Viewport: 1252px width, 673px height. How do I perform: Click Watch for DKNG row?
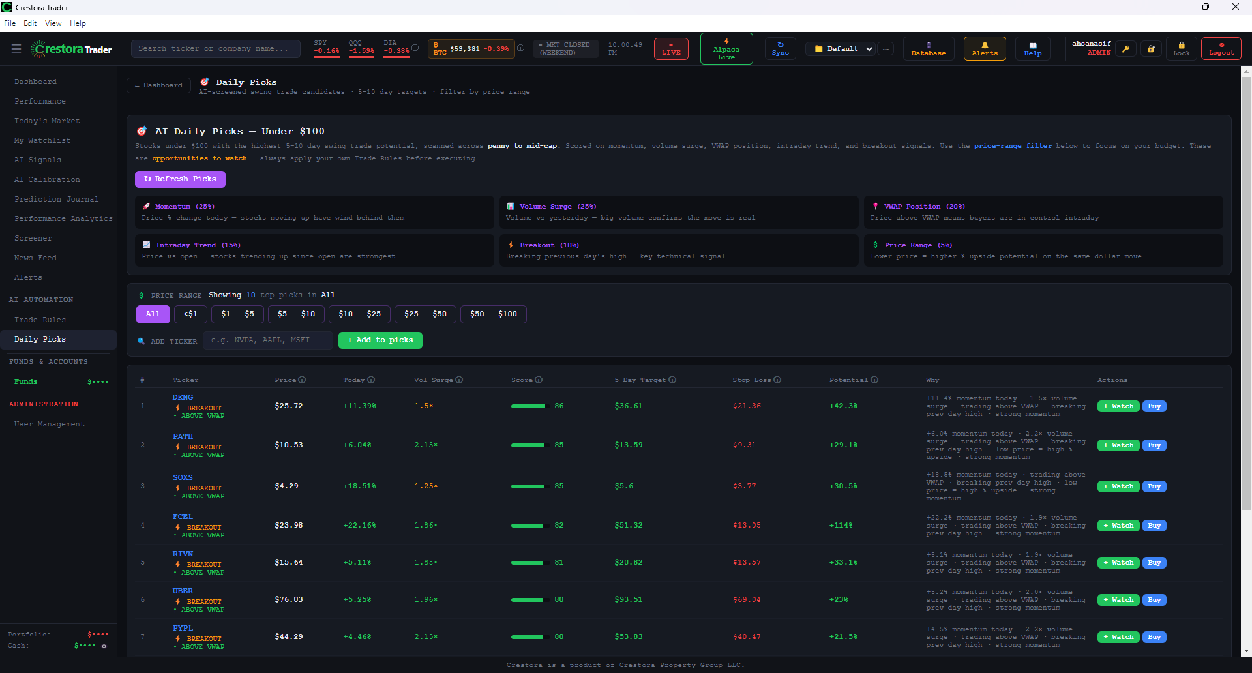tap(1118, 406)
